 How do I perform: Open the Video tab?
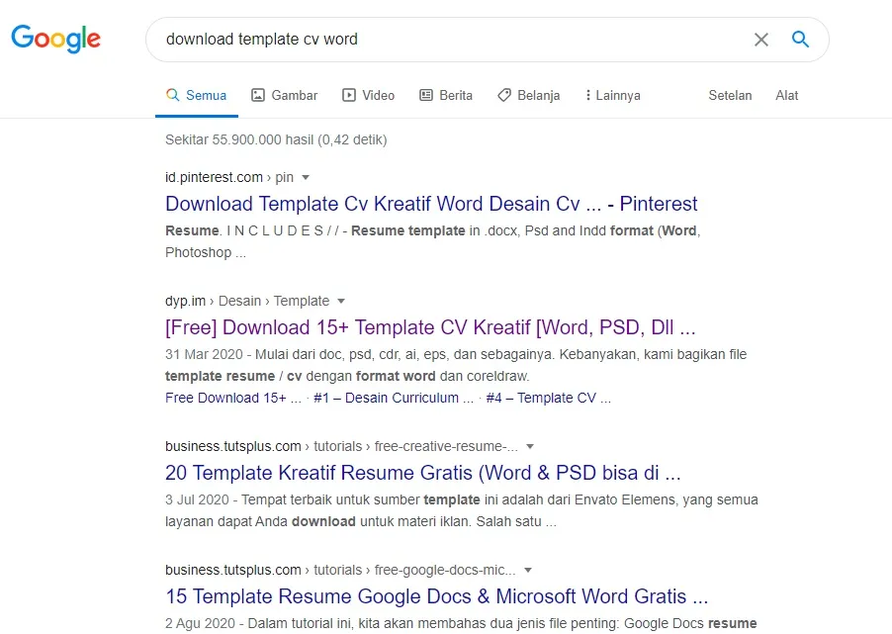coord(368,96)
